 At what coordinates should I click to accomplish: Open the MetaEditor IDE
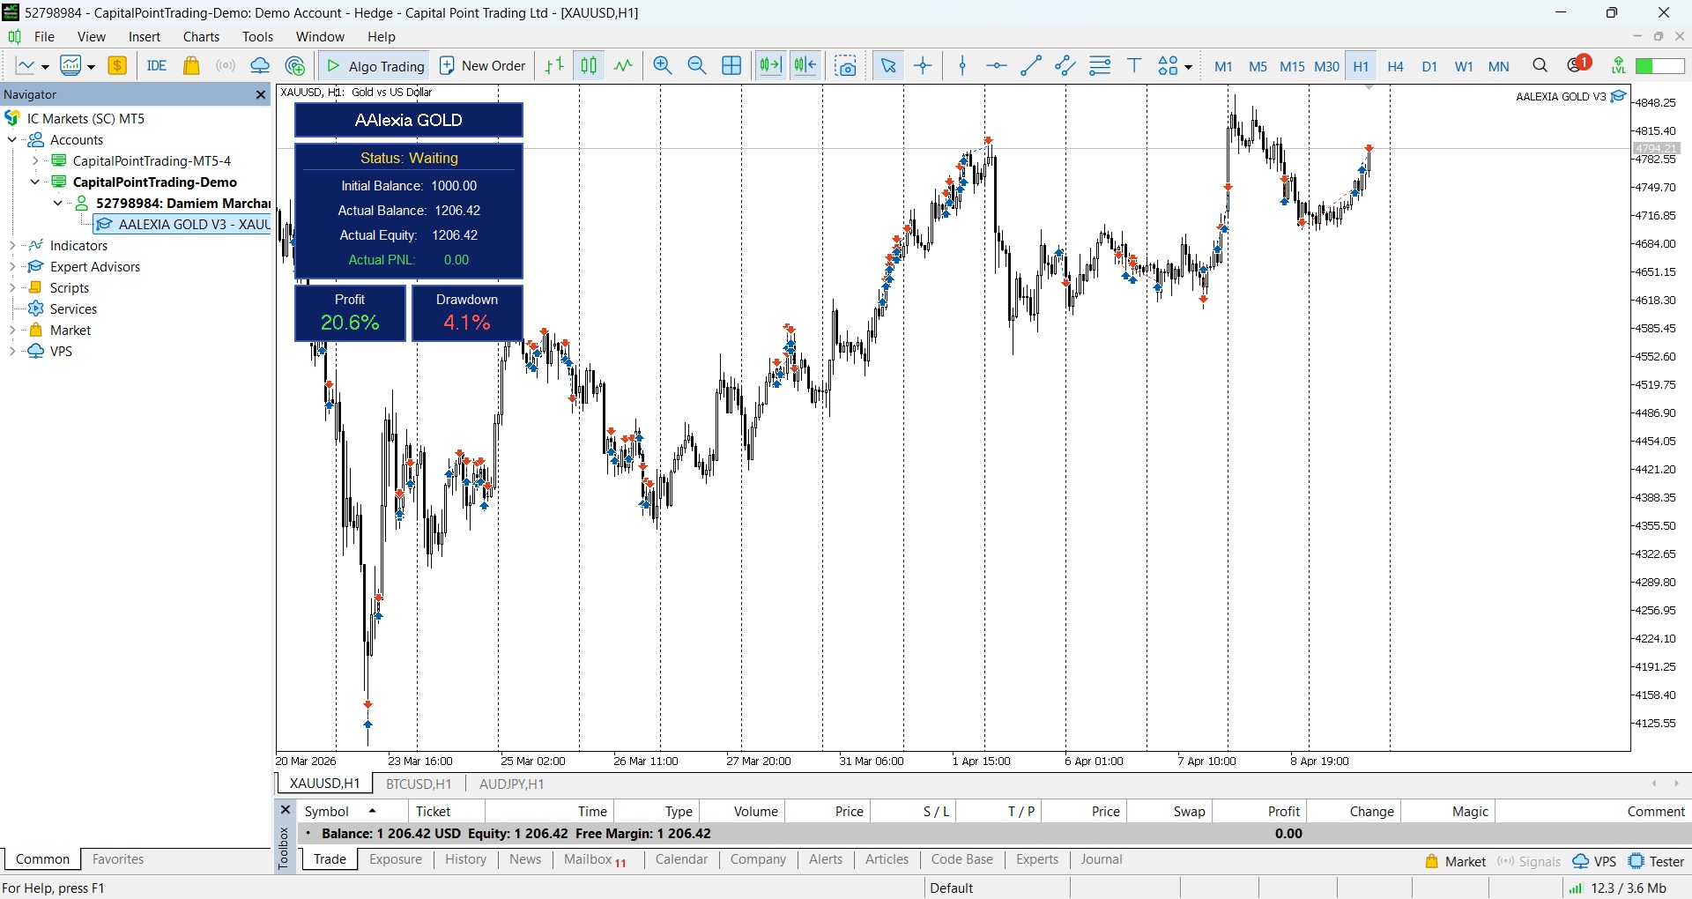click(157, 66)
